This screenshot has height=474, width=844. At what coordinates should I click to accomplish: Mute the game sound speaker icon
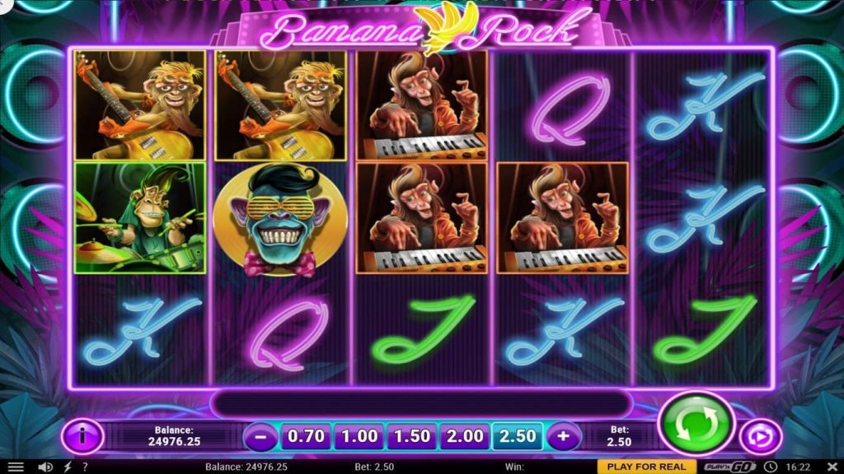[46, 467]
